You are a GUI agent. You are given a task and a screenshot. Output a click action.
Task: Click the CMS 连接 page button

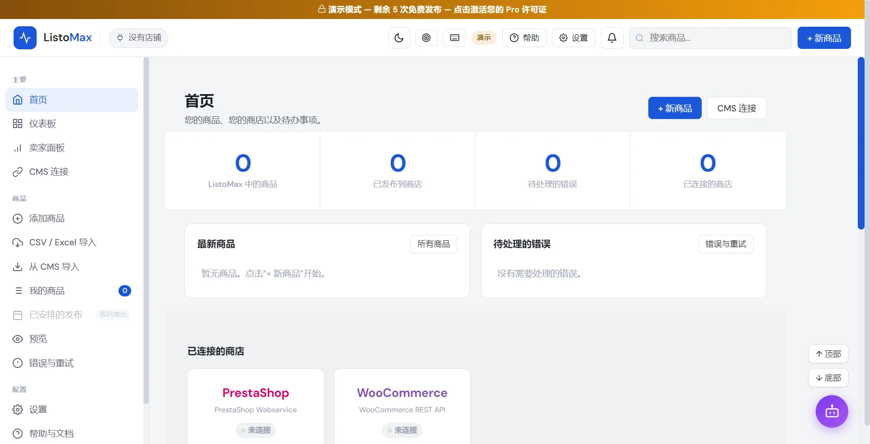(x=737, y=108)
